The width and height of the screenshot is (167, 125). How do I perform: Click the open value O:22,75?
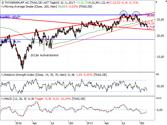[83, 3]
